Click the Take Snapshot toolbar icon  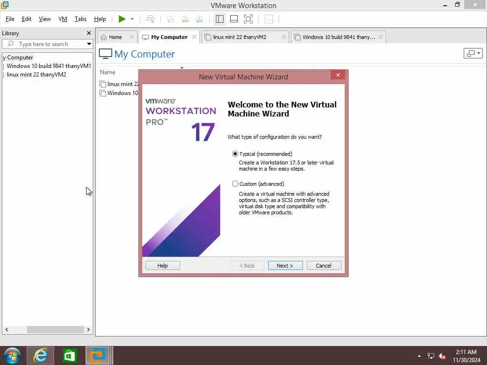170,19
